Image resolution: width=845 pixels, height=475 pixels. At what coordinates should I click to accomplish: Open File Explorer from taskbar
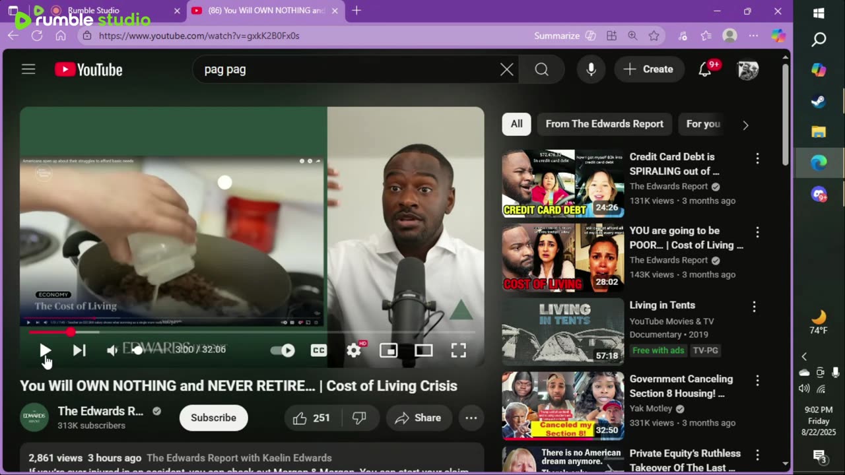click(819, 132)
